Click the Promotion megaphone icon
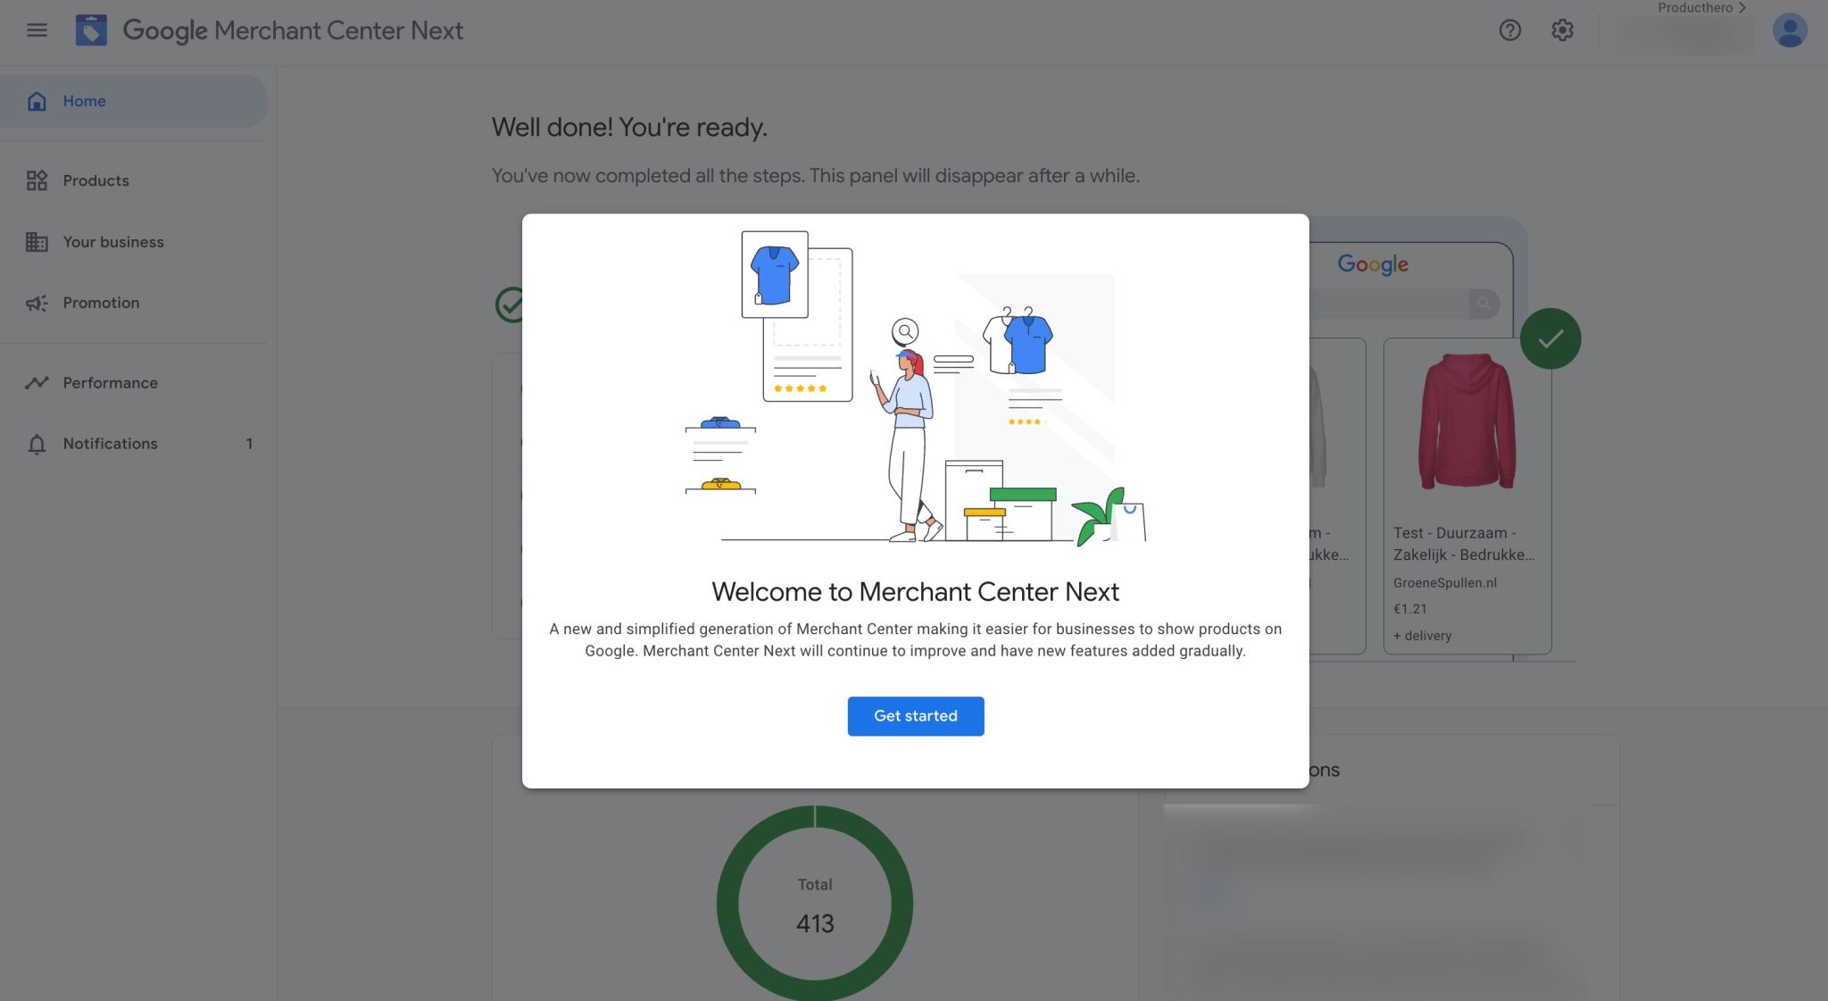Screen dimensions: 1828x1001 pos(37,304)
